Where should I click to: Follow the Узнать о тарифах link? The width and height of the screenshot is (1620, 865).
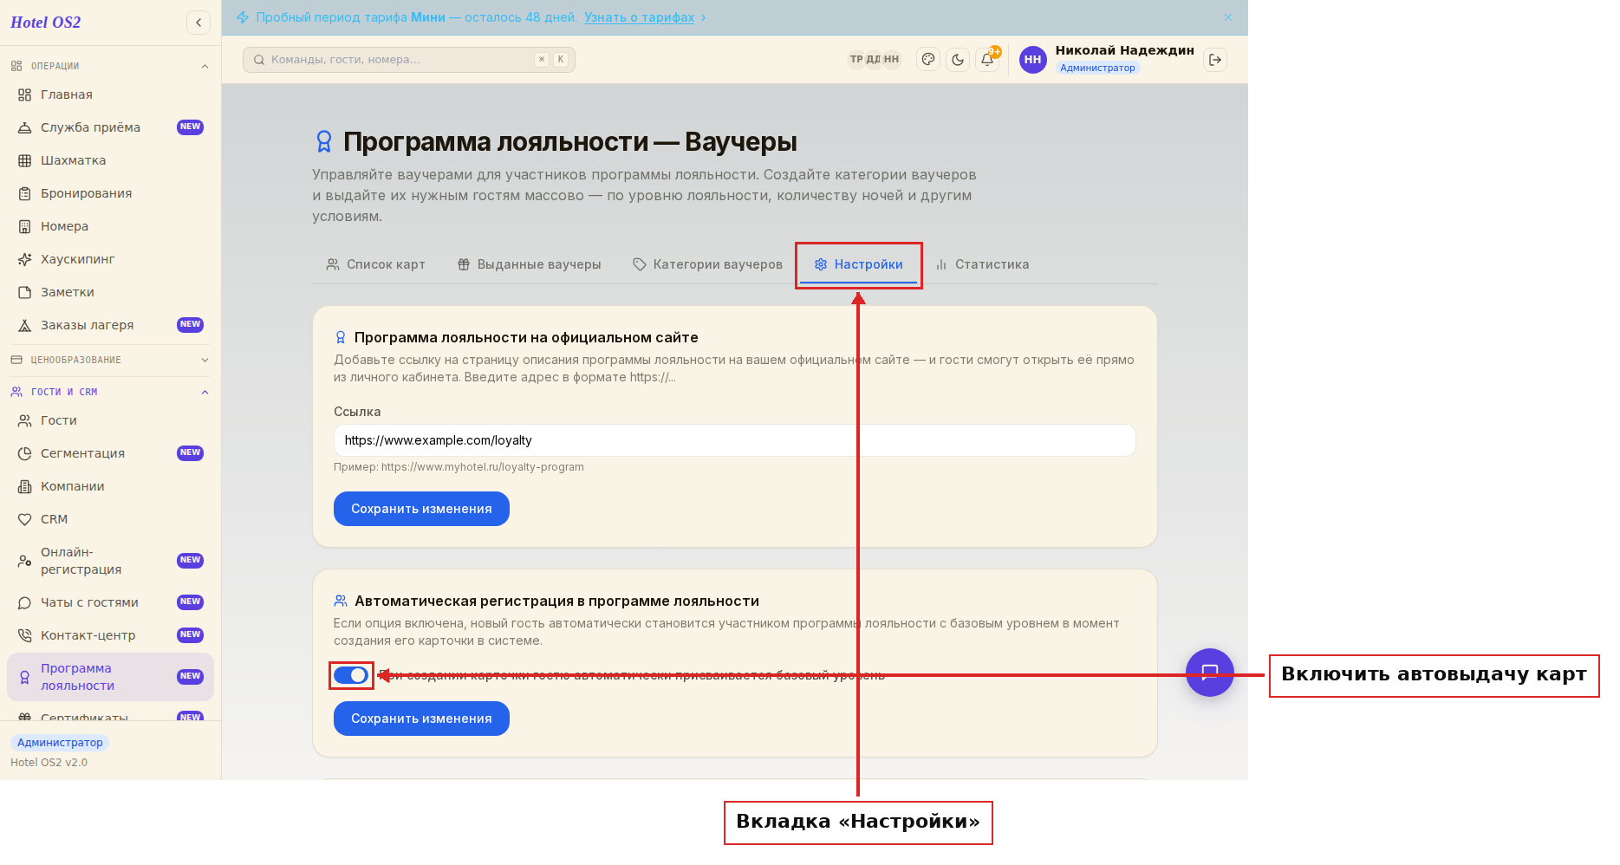pyautogui.click(x=639, y=17)
